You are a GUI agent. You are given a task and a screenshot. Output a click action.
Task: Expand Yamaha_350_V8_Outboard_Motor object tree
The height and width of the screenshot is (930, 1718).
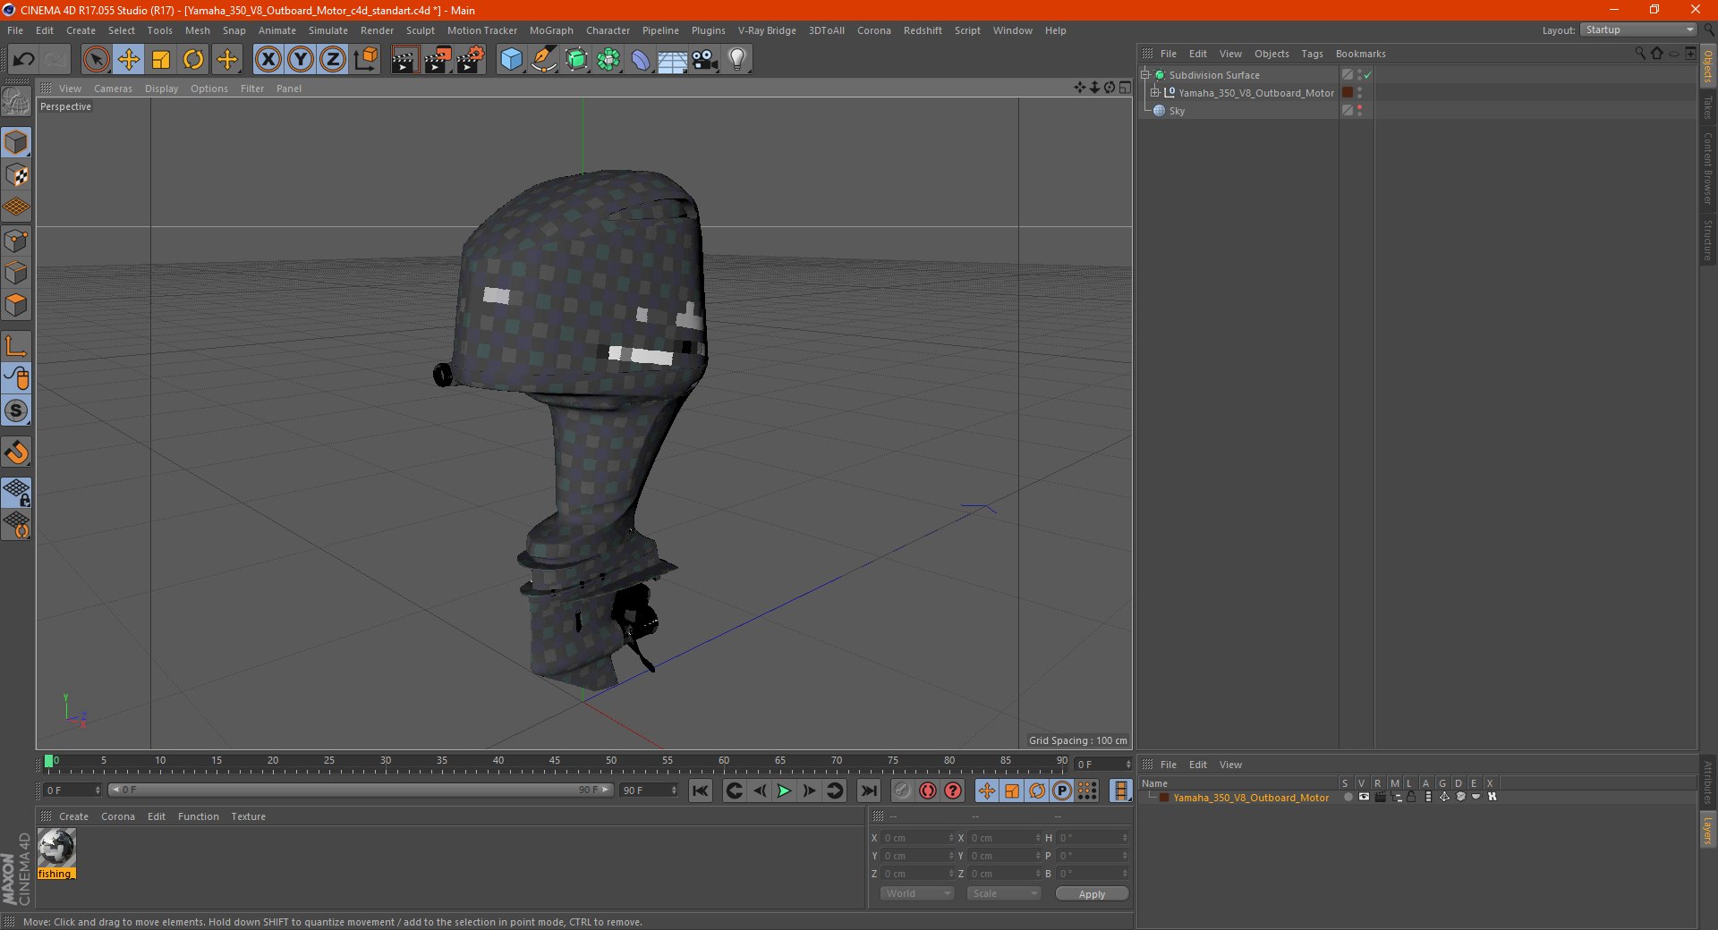click(1155, 93)
